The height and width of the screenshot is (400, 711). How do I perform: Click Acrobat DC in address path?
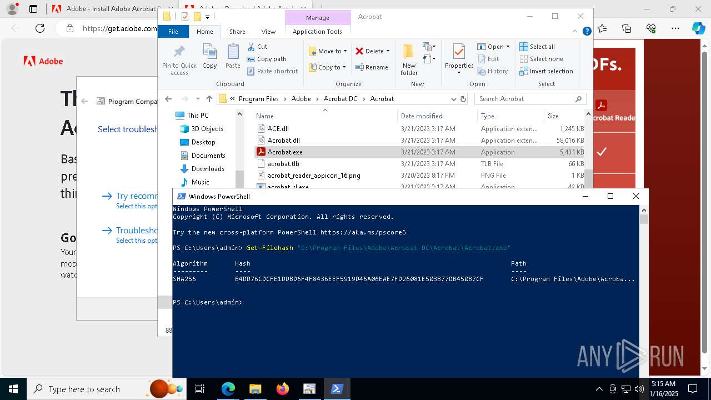tap(341, 99)
